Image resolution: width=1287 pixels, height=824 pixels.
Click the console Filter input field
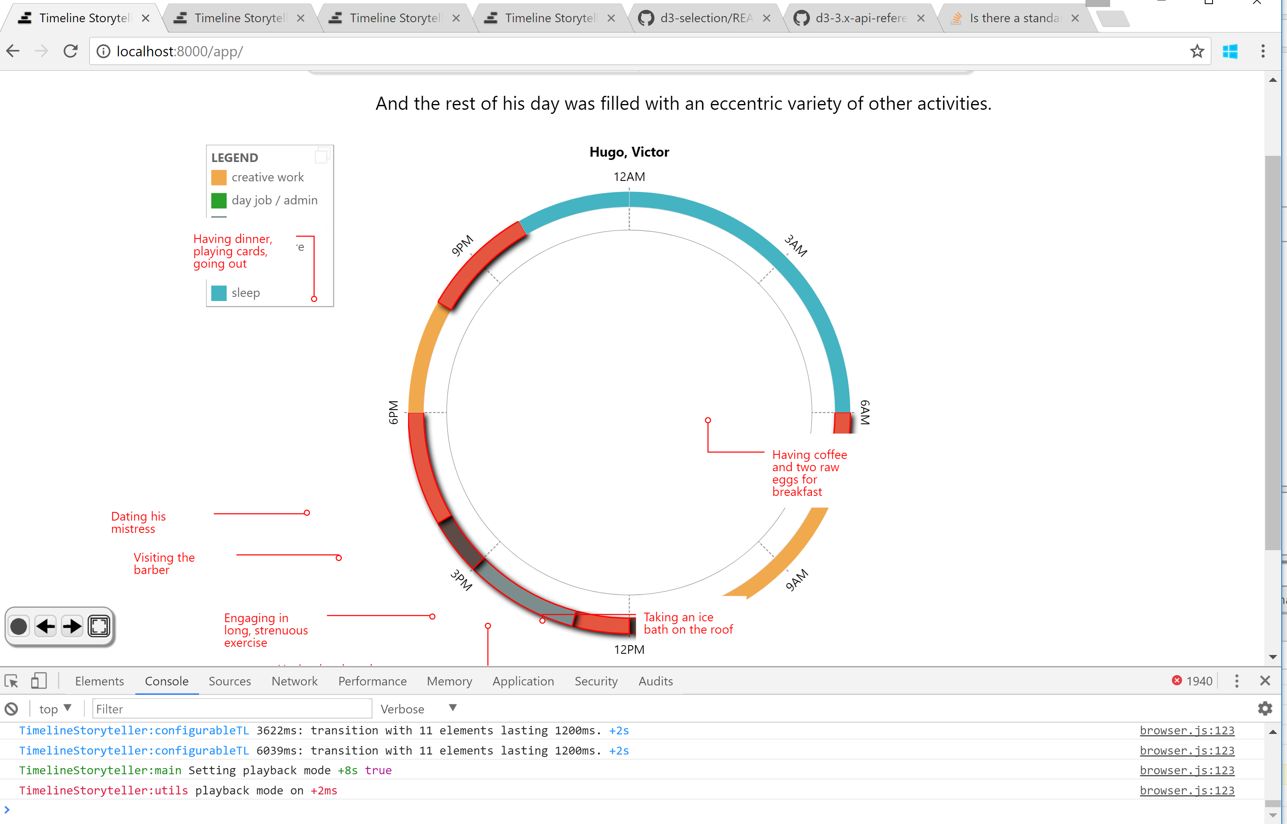click(230, 708)
